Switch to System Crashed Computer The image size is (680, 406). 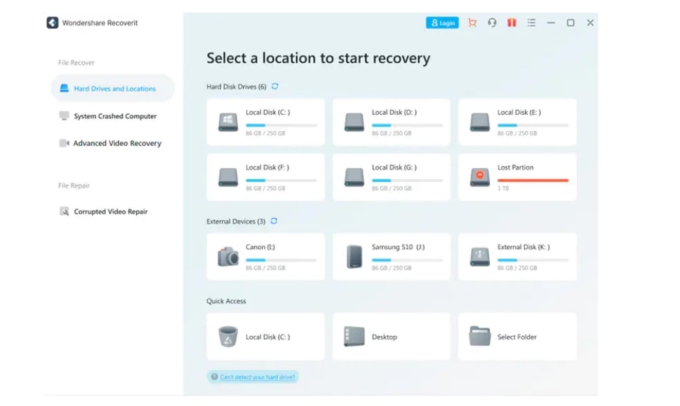tap(114, 116)
